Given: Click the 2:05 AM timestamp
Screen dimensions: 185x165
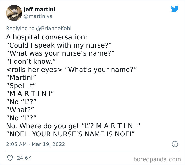Looking at the screenshot, I should click(x=16, y=144).
